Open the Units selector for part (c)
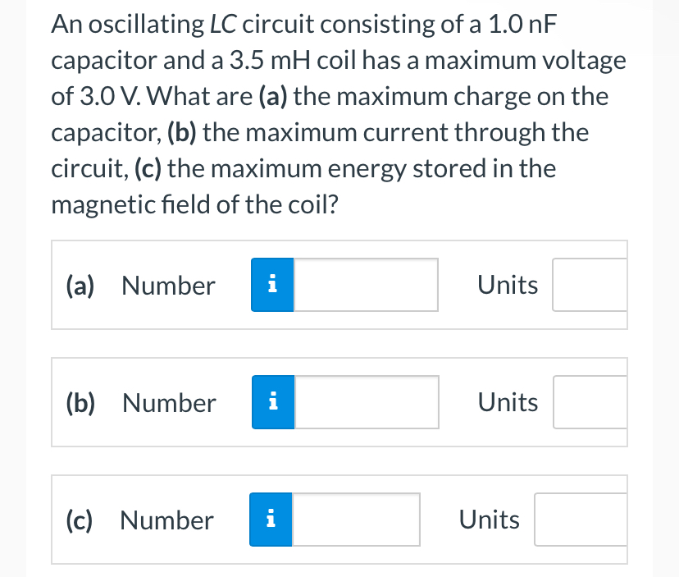This screenshot has height=577, width=679. click(x=581, y=520)
